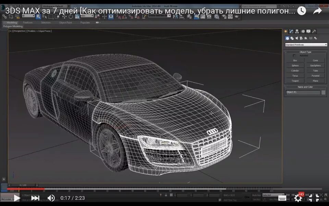Collapse the Name and Color rollout
Viewport: 329px width, 206px height.
pos(305,87)
